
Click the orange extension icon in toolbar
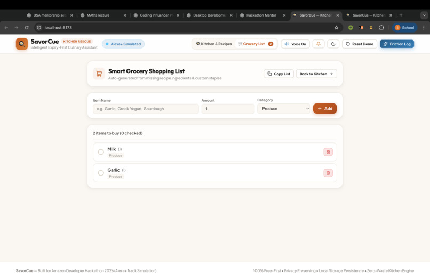coord(361,27)
